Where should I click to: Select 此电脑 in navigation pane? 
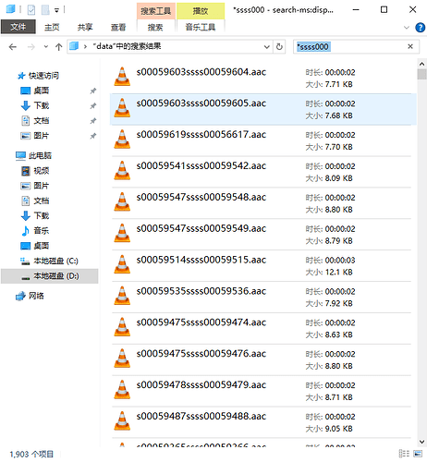click(40, 155)
